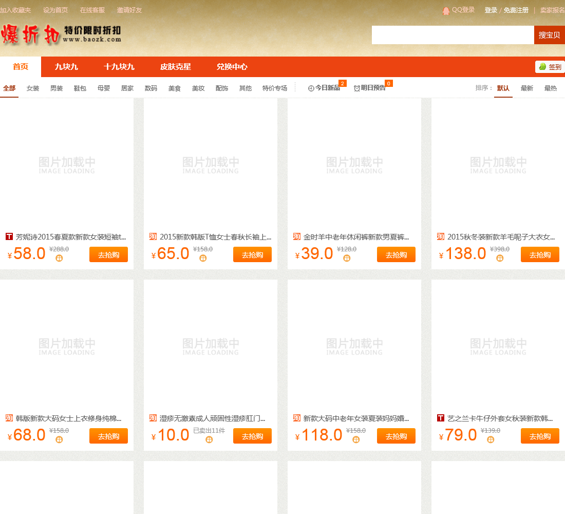The width and height of the screenshot is (565, 514).
Task: Click the 邀请好友 link
Action: pyautogui.click(x=129, y=10)
